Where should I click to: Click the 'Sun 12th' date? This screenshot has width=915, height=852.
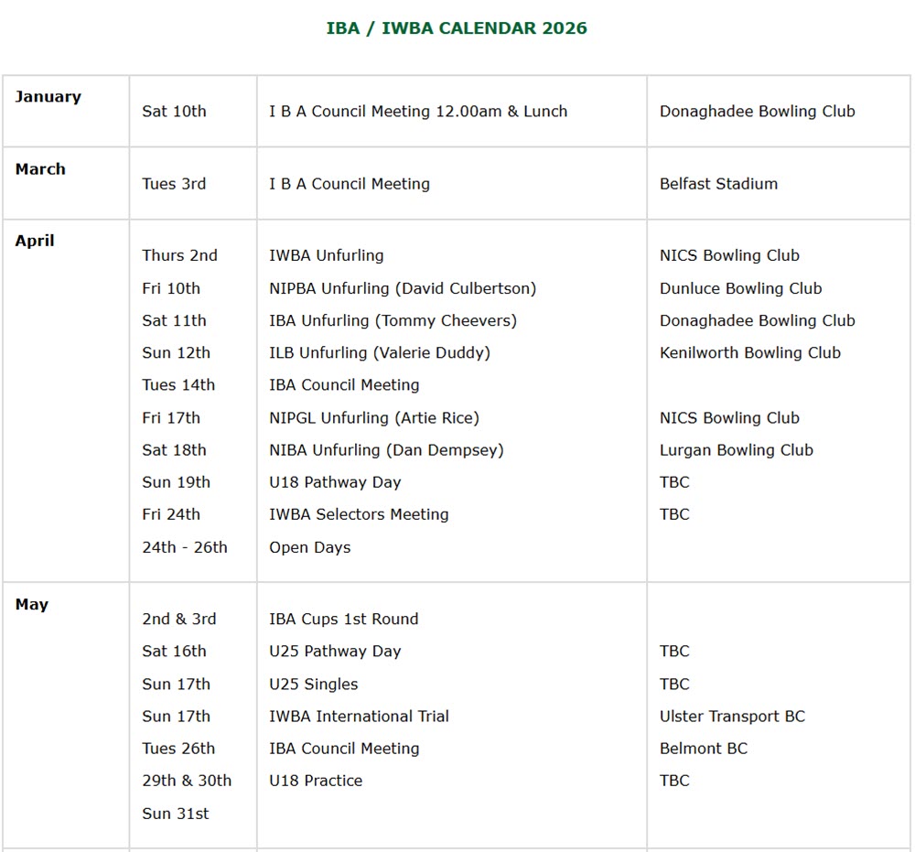176,353
